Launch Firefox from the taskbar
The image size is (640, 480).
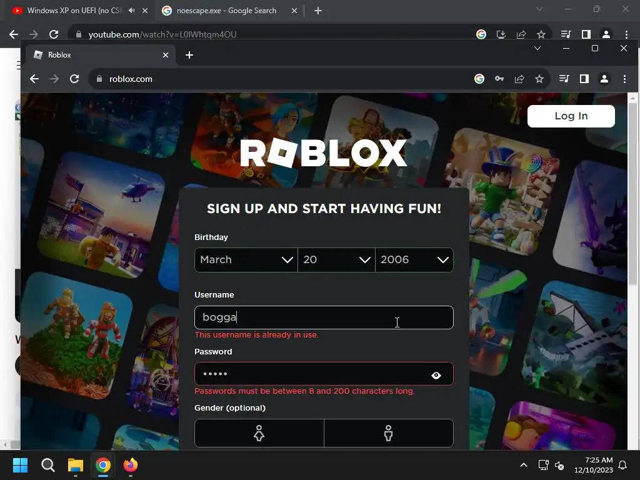(x=131, y=465)
